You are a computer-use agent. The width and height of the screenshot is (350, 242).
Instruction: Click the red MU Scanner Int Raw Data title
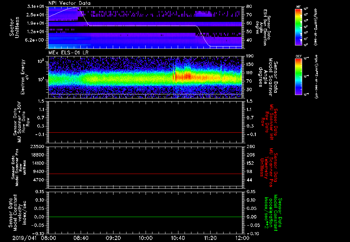[x=269, y=122]
